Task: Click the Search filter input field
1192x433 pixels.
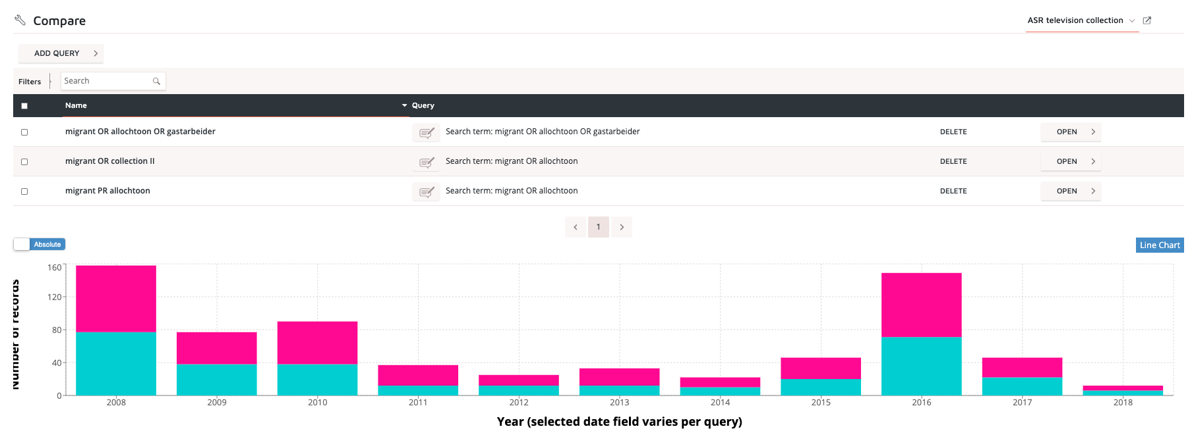Action: [105, 81]
